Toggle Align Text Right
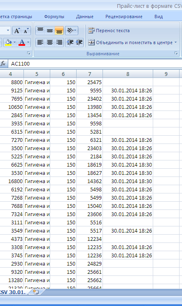 [59, 42]
